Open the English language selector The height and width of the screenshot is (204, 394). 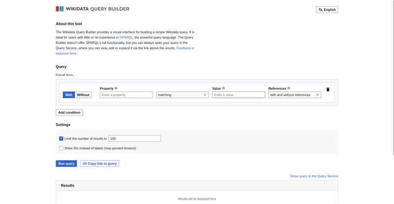[327, 9]
